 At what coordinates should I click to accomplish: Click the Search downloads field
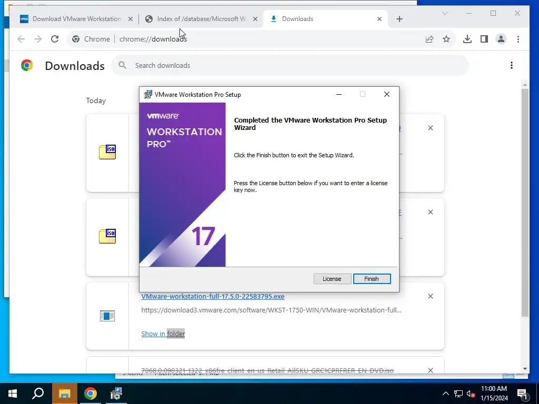point(290,65)
